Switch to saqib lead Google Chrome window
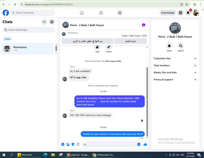Viewport: 204px width, 158px height. click(x=78, y=155)
